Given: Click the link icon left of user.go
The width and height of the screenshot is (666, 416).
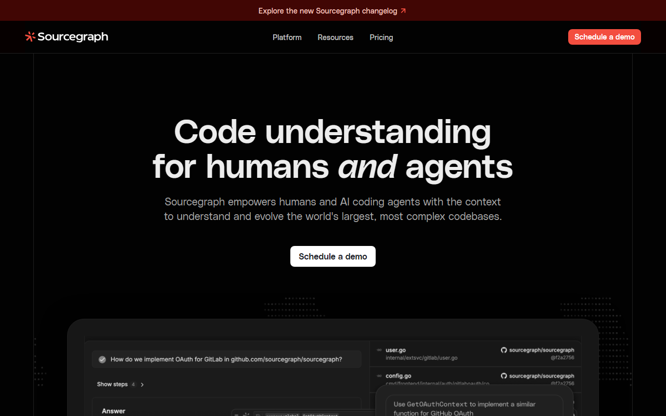Looking at the screenshot, I should [x=379, y=350].
